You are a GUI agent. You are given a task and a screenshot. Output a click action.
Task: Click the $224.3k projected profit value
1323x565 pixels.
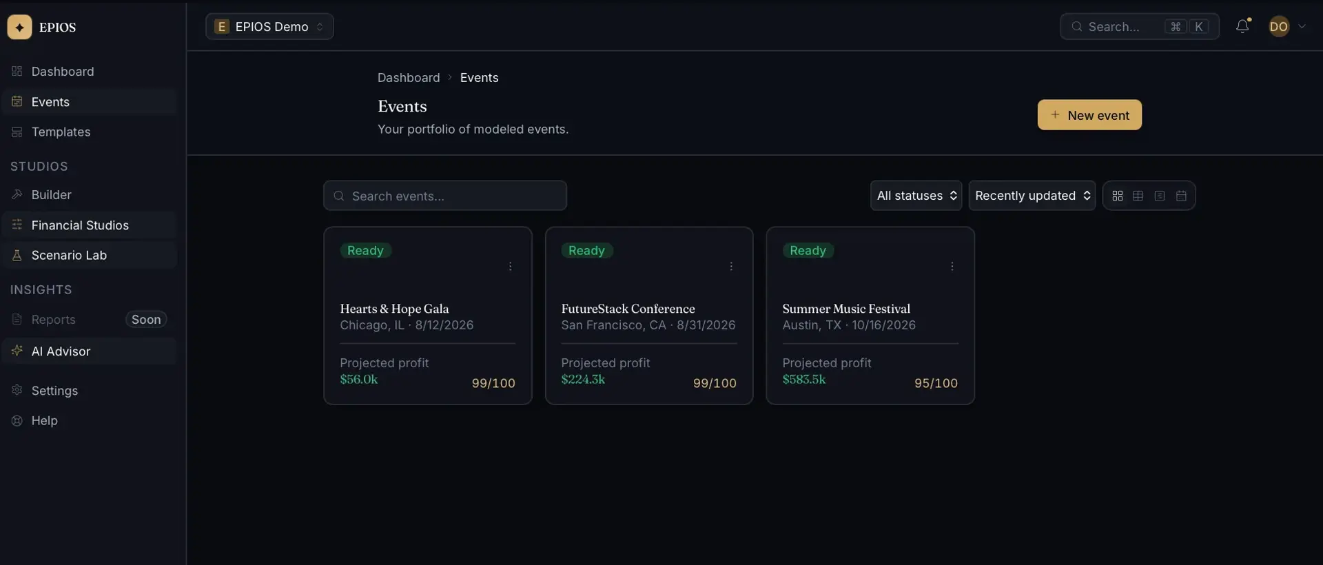[583, 379]
